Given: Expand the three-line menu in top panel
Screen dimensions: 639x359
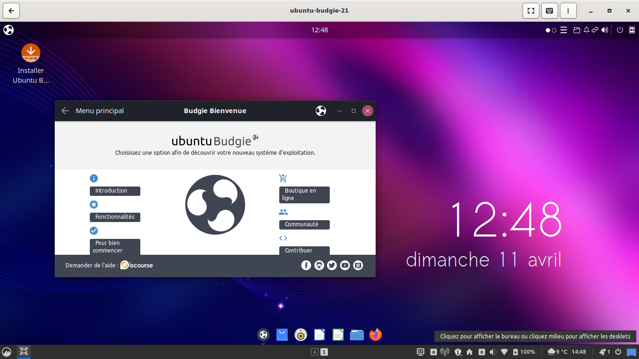Looking at the screenshot, I should tap(564, 30).
